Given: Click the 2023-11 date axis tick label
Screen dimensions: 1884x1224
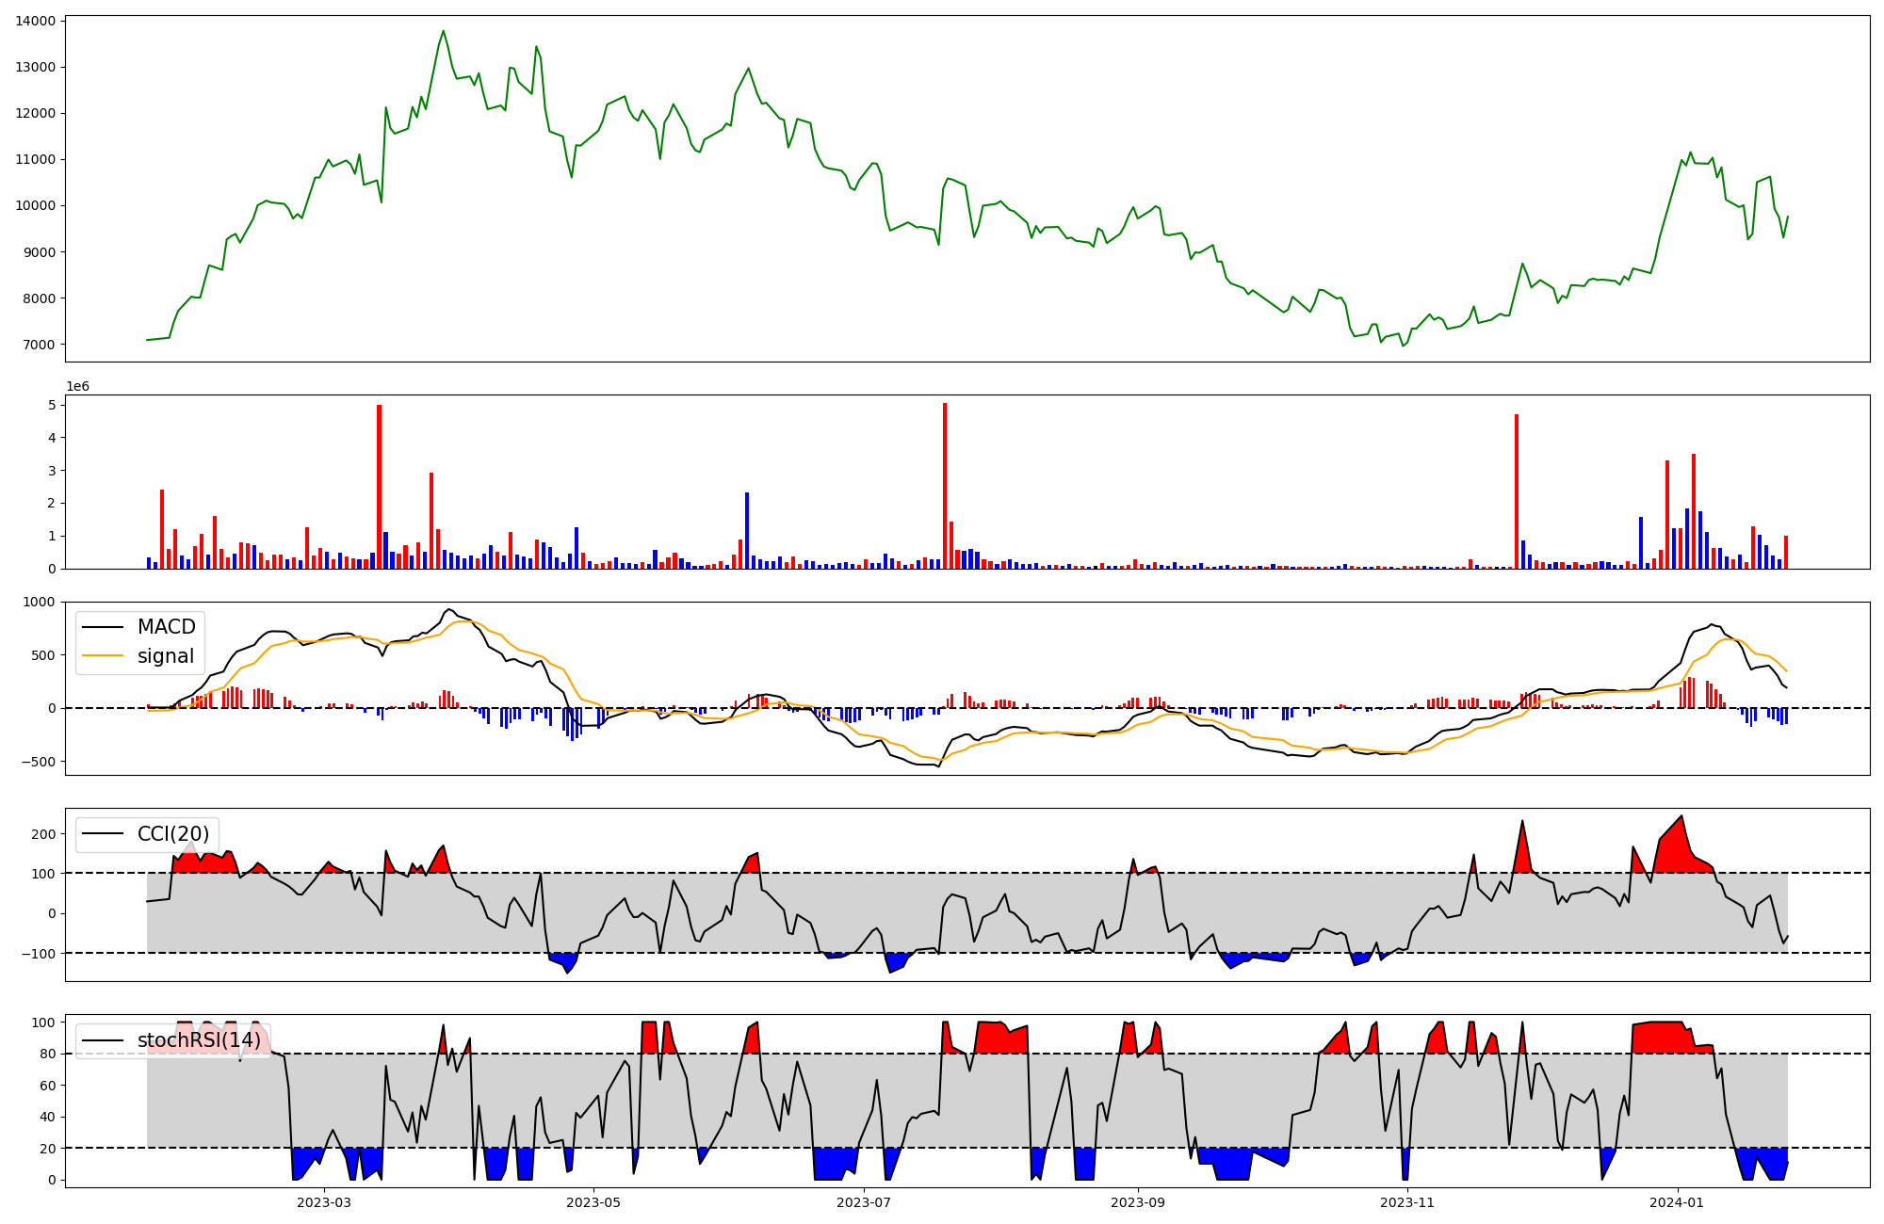Looking at the screenshot, I should 1407,1202.
